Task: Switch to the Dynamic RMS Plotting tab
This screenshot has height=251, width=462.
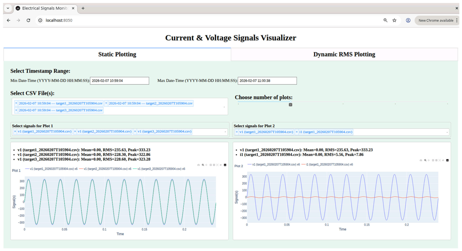Action: pos(344,55)
